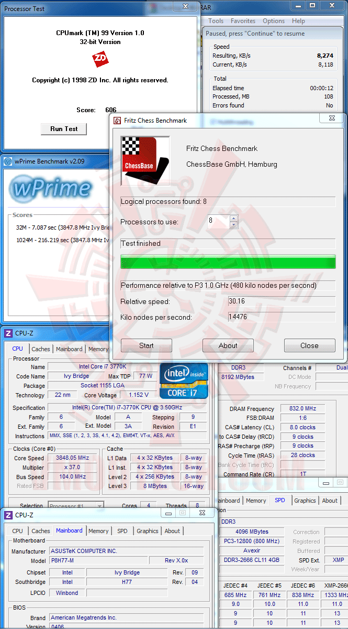
Task: Select the 1024M - 216.219 sec wPrime score
Action: [x=62, y=240]
